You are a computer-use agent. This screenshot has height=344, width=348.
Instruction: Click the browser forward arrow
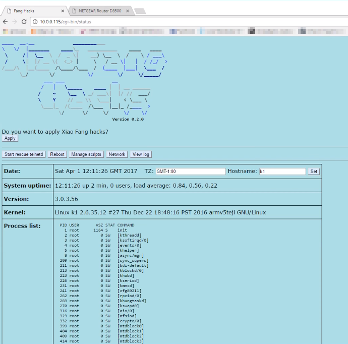15,22
